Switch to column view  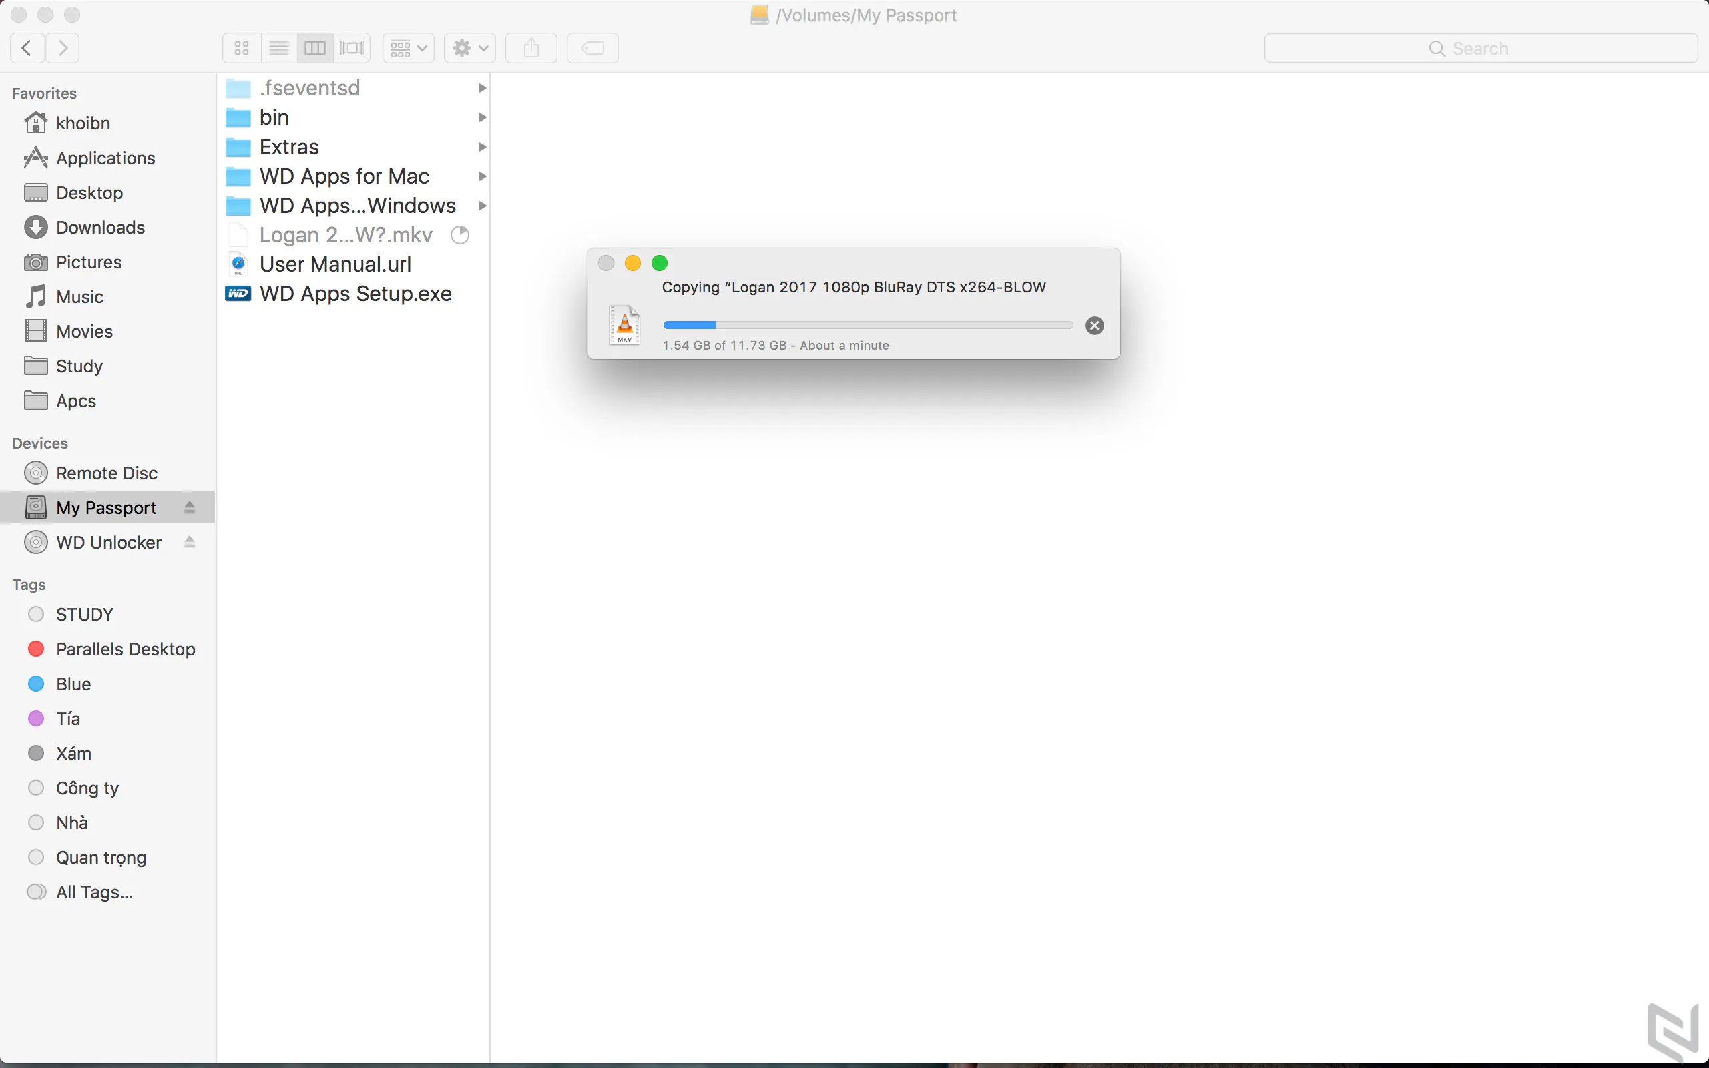tap(315, 48)
